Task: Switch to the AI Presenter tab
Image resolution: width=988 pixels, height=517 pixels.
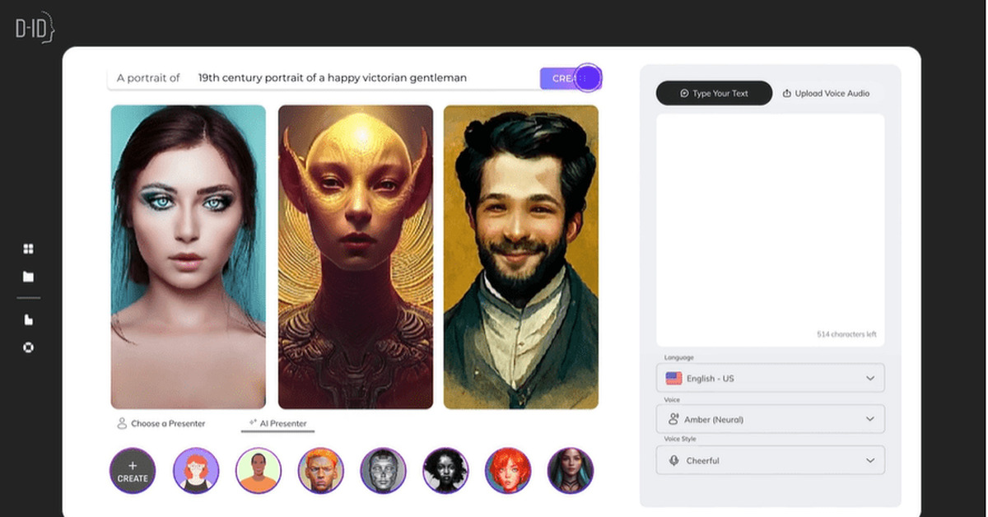Action: (x=278, y=424)
